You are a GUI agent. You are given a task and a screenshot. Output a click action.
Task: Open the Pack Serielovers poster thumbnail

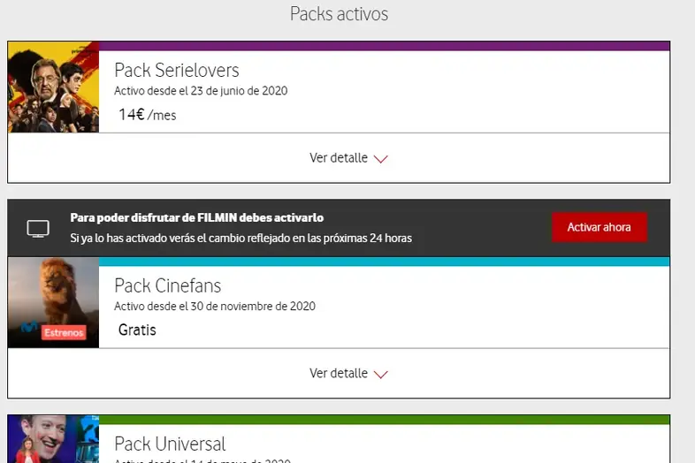[53, 87]
